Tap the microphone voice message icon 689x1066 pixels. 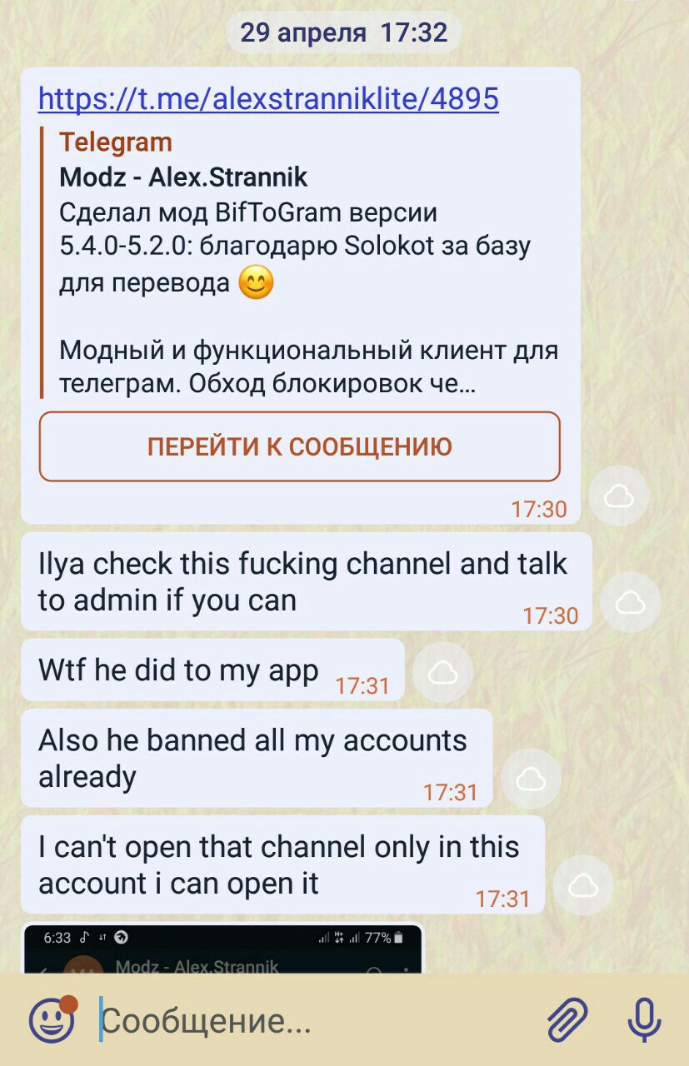pos(644,1019)
